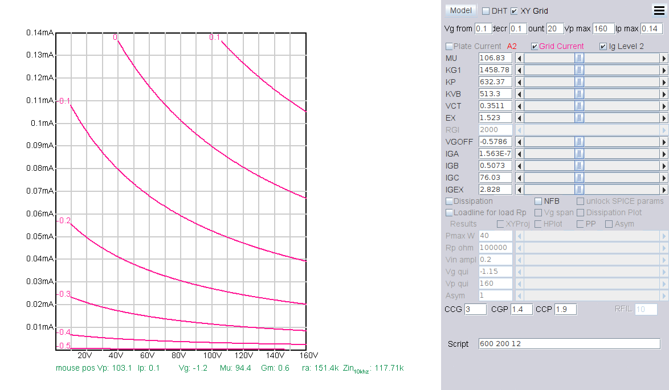This screenshot has height=390, width=669.
Task: Click the Script input field
Action: coord(572,344)
